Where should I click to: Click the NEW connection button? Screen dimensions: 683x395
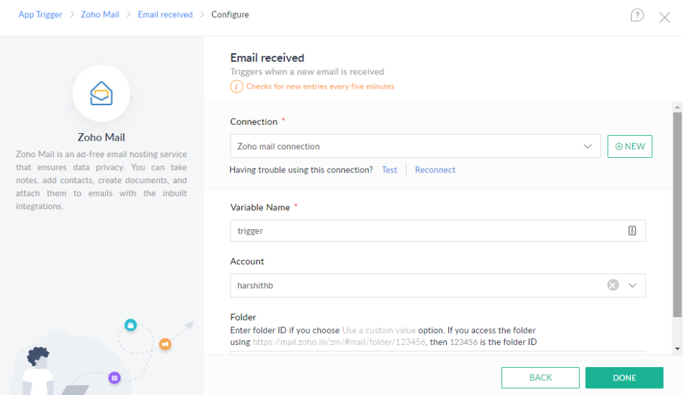click(x=630, y=146)
